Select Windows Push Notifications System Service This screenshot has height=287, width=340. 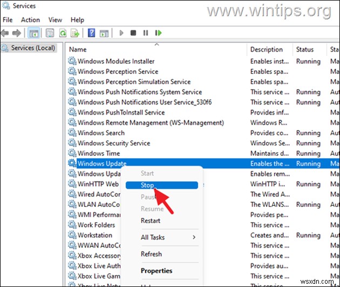(140, 92)
